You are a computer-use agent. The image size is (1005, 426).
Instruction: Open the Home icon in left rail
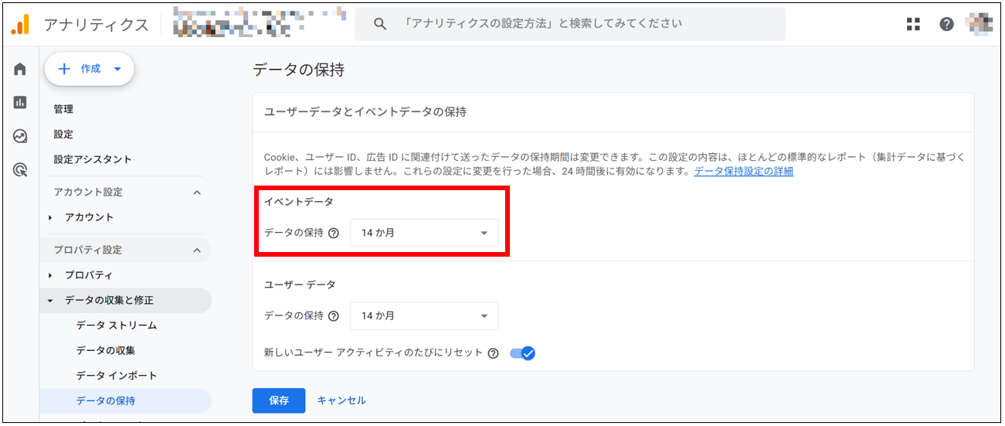(20, 69)
